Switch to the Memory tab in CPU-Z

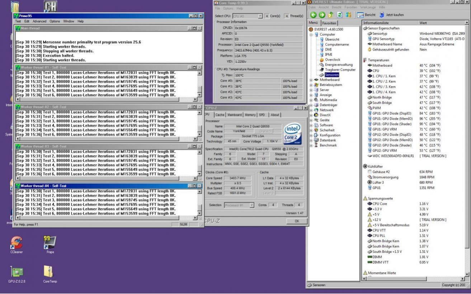click(250, 115)
